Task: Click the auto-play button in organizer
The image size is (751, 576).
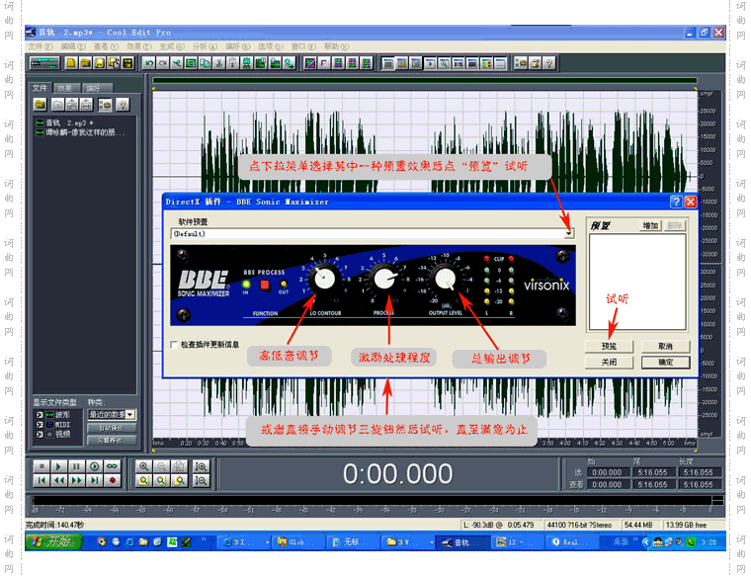Action: (x=112, y=428)
